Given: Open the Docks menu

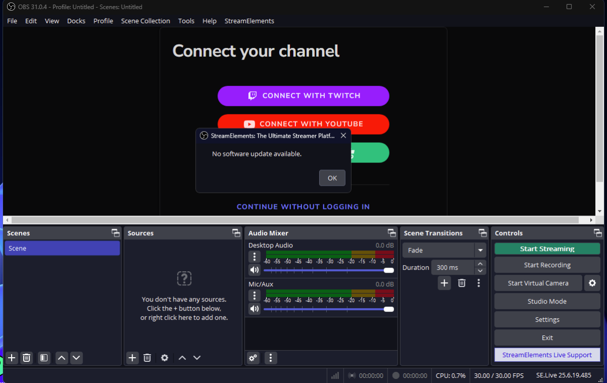Looking at the screenshot, I should pos(76,21).
